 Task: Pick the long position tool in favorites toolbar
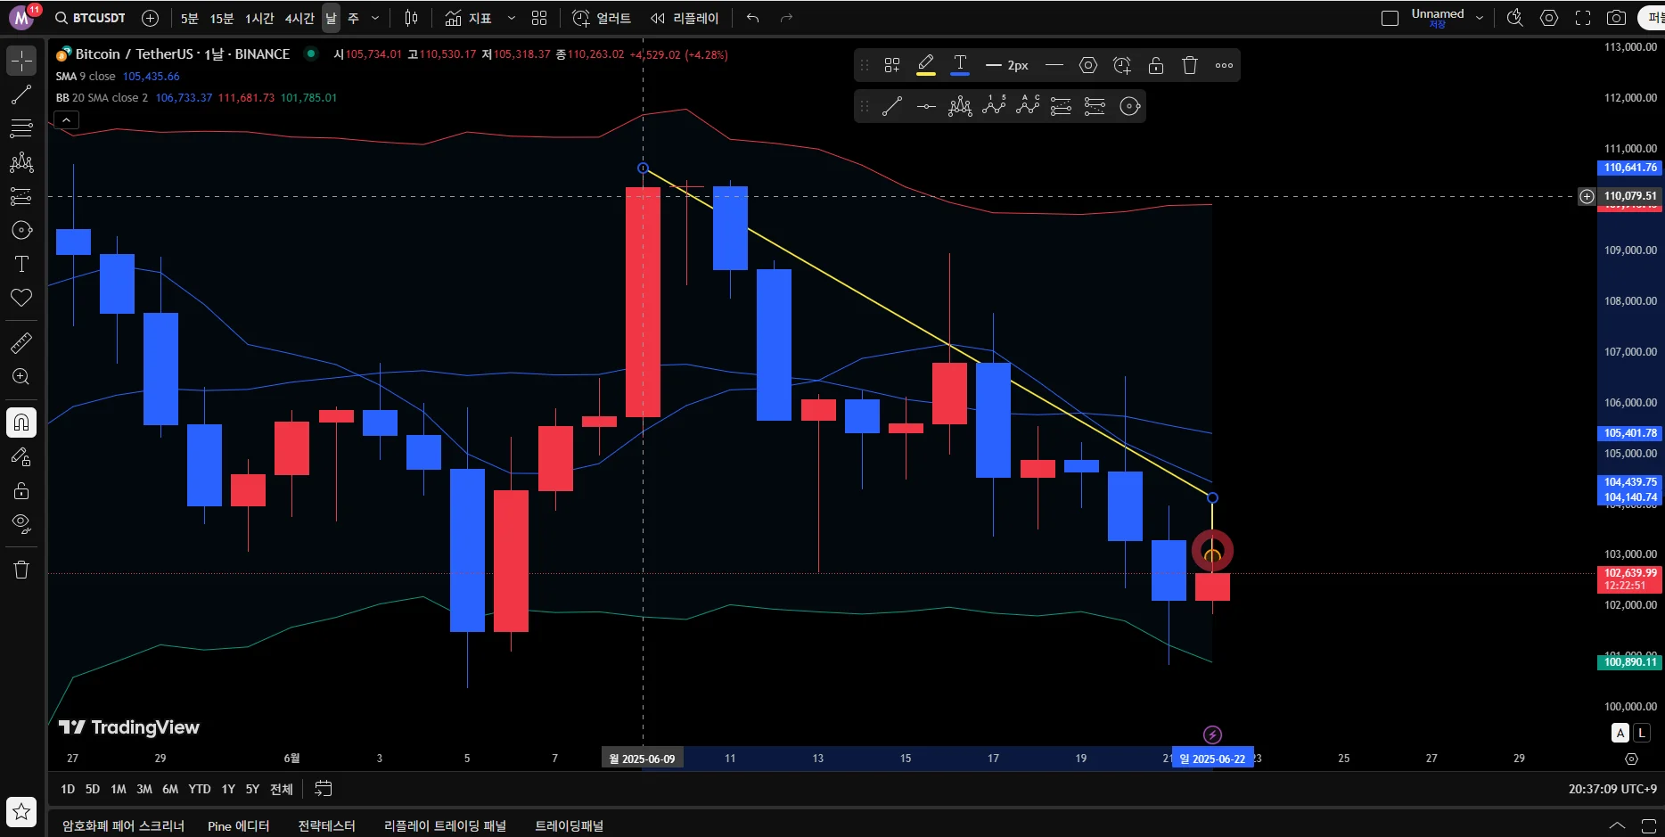tap(1061, 107)
